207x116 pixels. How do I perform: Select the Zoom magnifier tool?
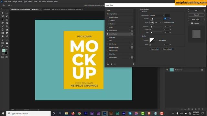click(x=3, y=46)
